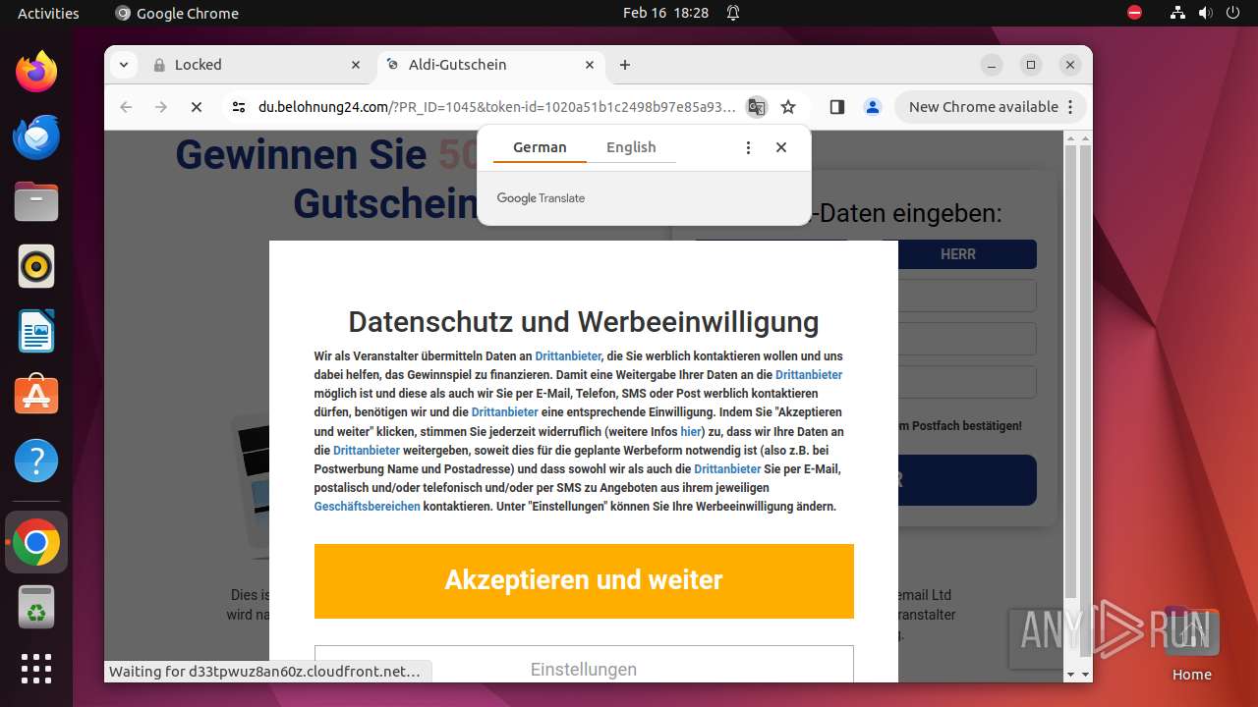Click the New Chrome available button

(x=991, y=107)
